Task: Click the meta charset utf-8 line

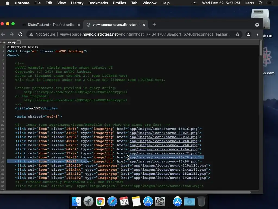Action: point(39,116)
